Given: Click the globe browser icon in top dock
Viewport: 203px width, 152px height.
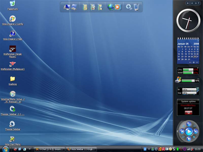Looking at the screenshot, I should pos(111,7).
